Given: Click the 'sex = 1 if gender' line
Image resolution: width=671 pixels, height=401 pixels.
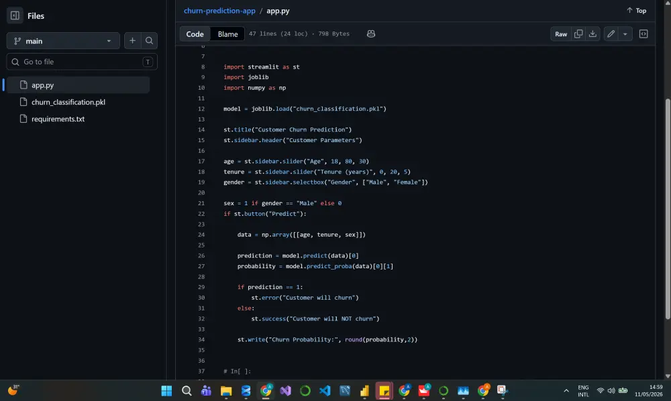Looking at the screenshot, I should [x=282, y=203].
